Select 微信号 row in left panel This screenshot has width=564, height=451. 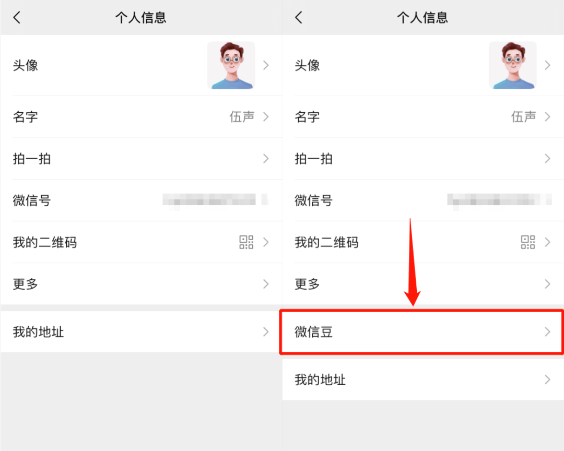pos(142,200)
